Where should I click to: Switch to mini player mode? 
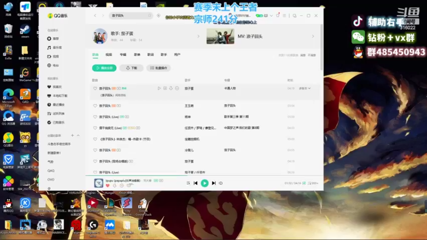(x=295, y=15)
